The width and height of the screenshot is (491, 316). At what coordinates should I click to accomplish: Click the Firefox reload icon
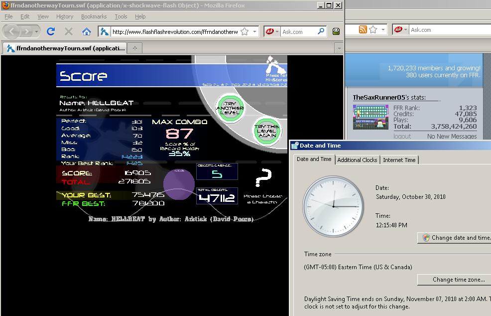51,31
